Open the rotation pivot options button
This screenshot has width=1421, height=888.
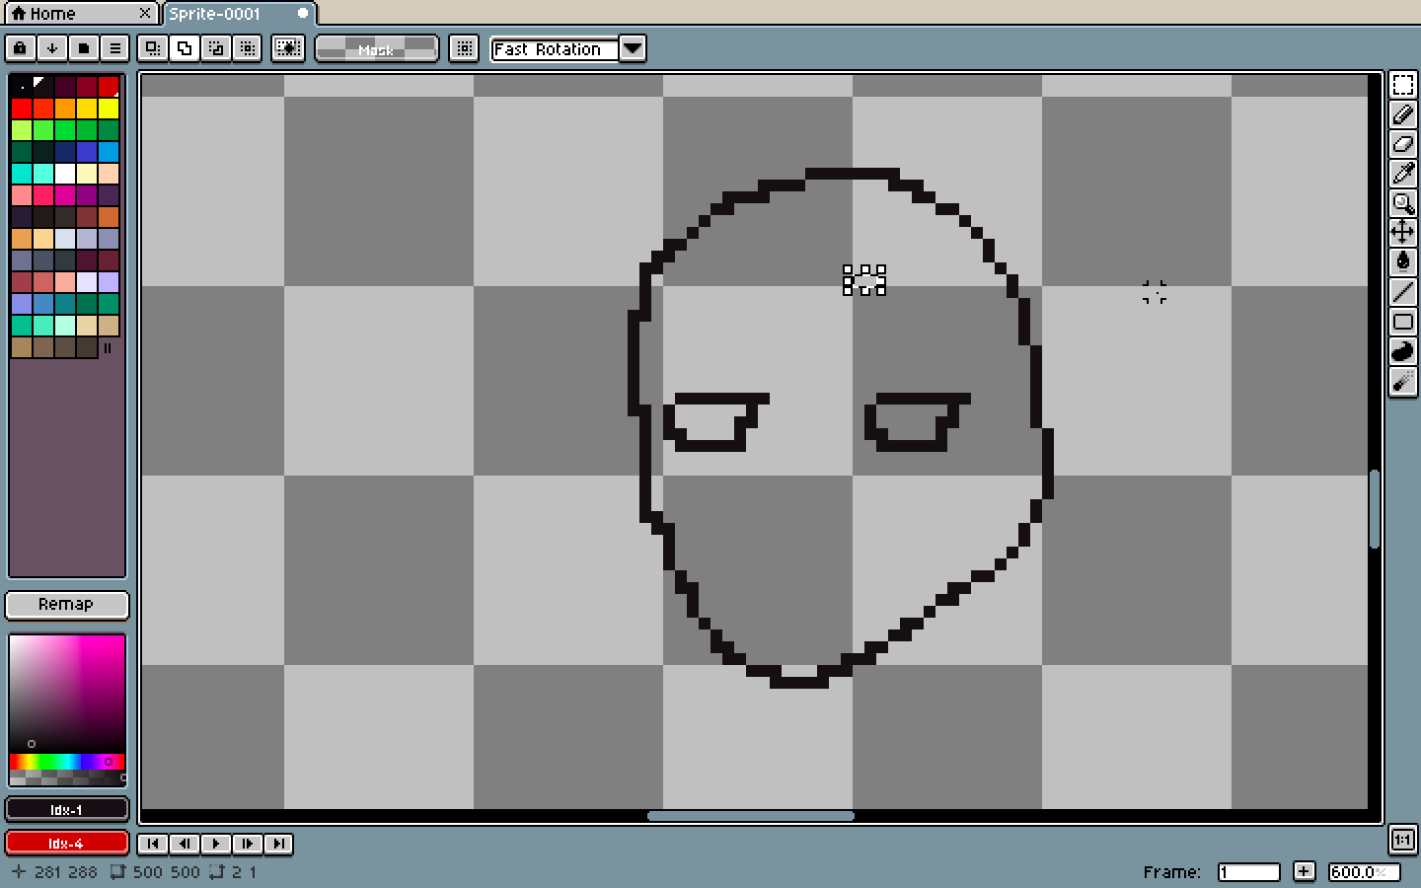(x=464, y=47)
